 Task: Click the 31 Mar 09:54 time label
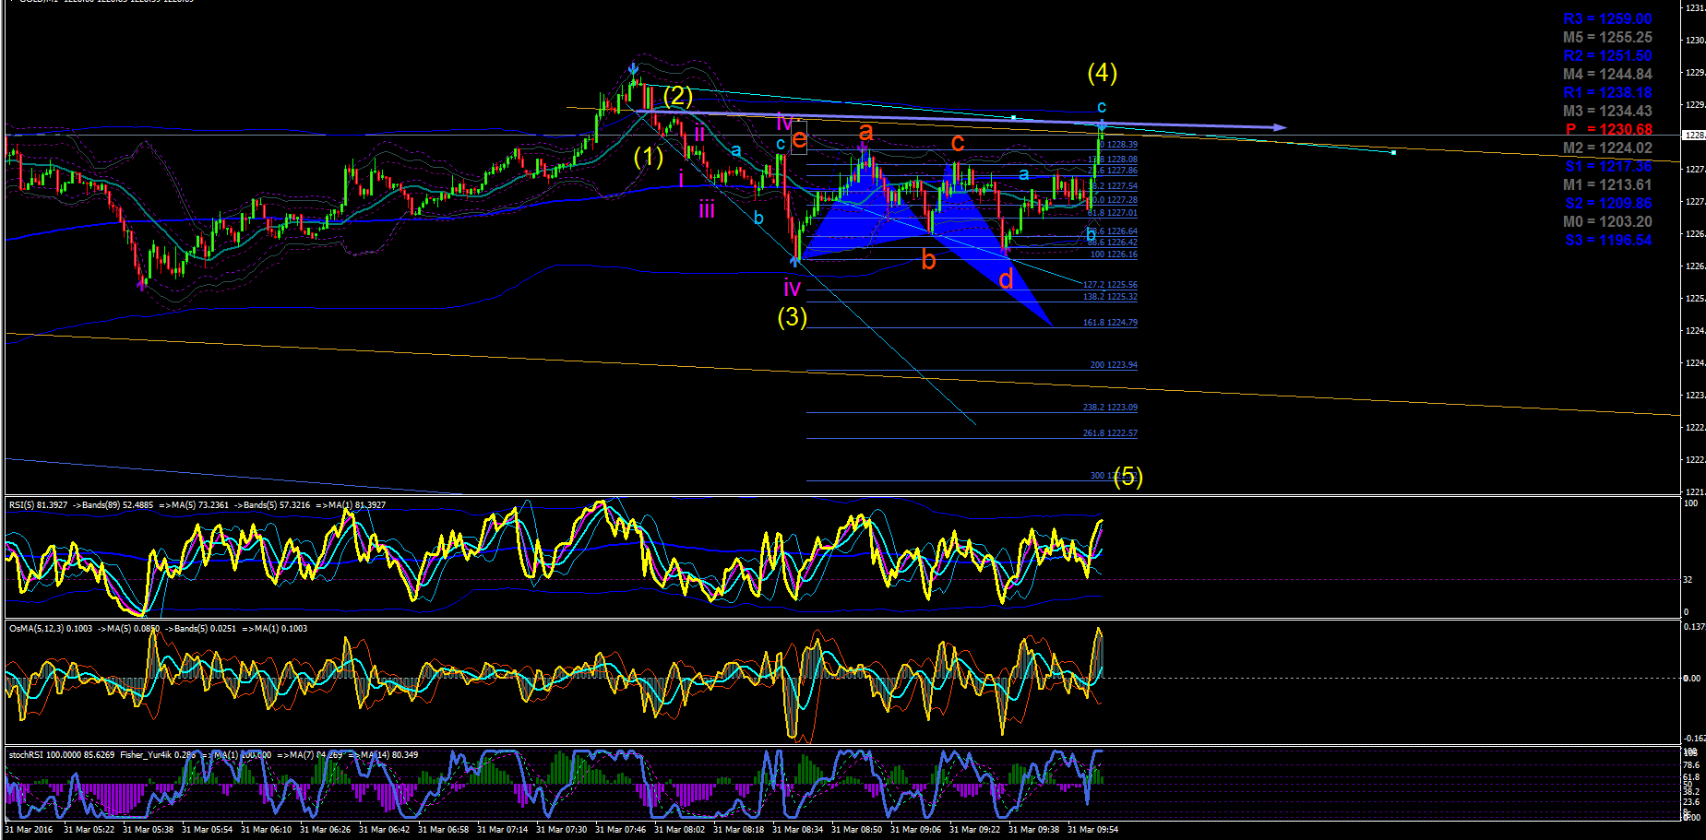1093,830
